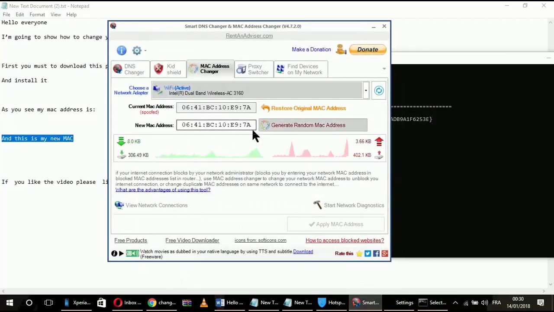Click the play arrow in the ad bar

[121, 253]
